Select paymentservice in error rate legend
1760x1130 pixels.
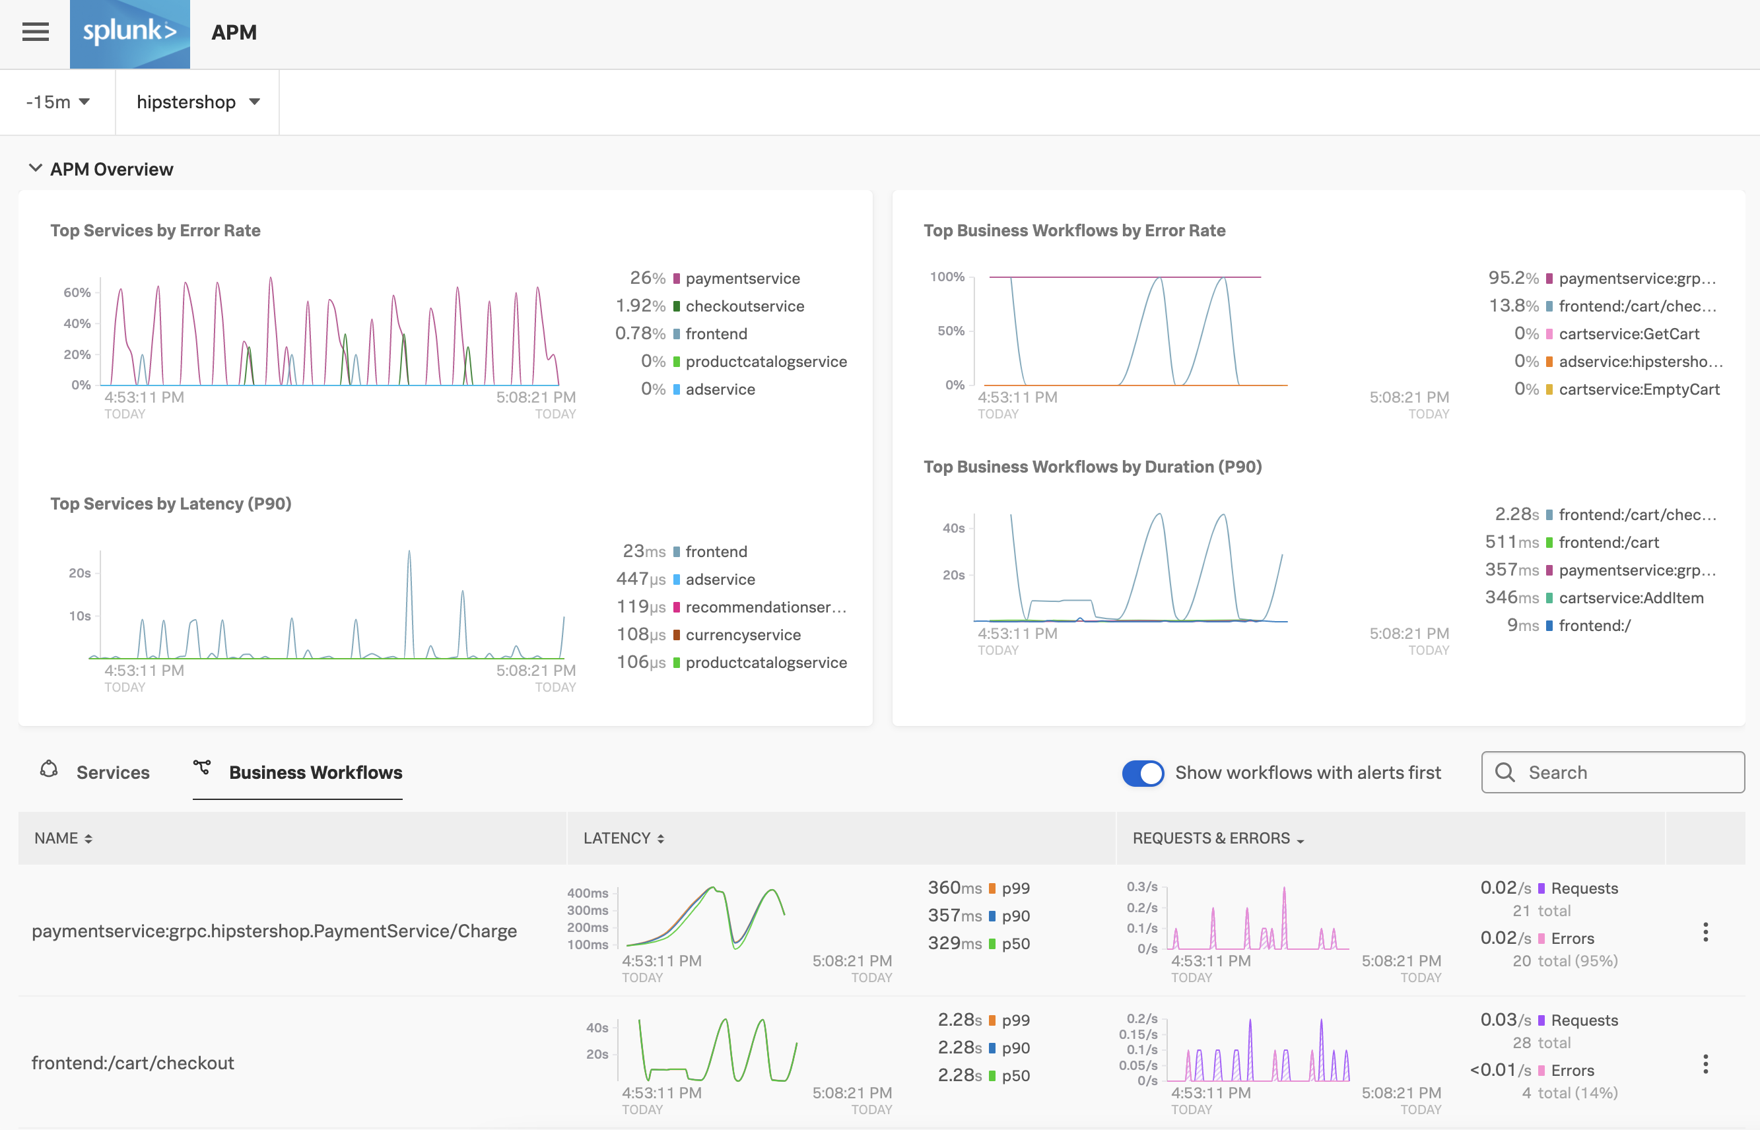point(743,278)
